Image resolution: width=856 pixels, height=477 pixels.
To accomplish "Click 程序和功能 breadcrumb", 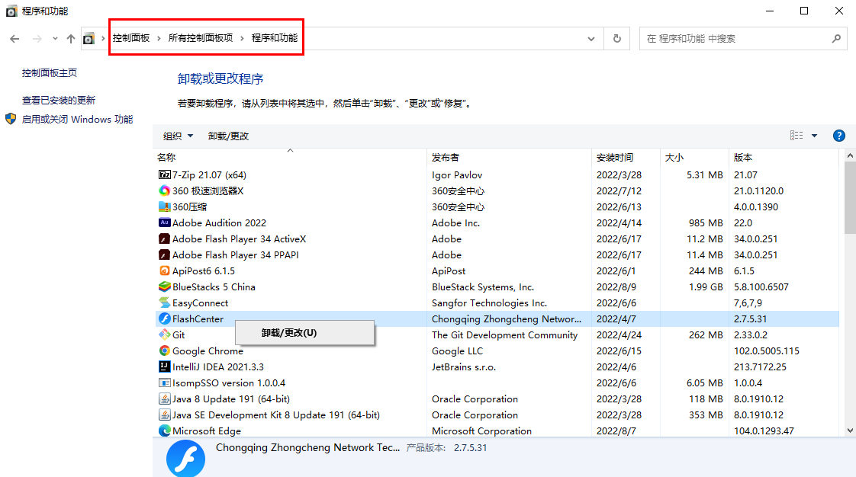I will pos(275,37).
